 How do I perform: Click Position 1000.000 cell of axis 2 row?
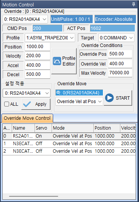107,151
